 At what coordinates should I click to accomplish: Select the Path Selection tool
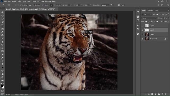point(2,68)
